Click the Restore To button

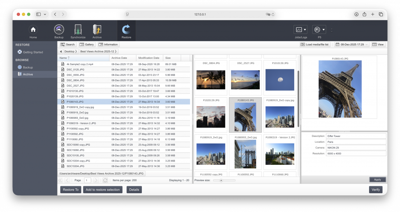pyautogui.click(x=71, y=189)
